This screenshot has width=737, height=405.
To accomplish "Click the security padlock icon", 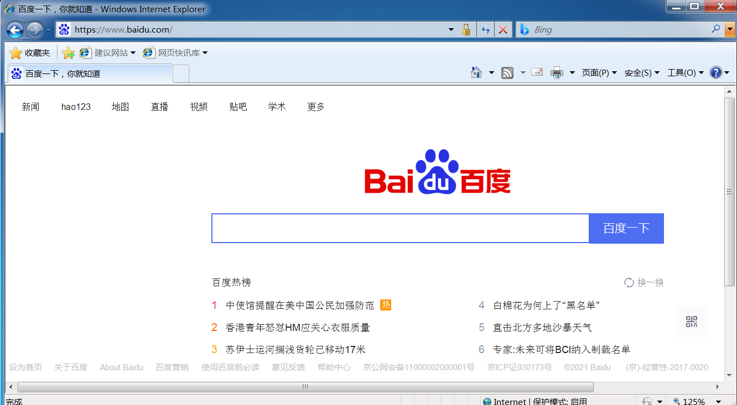I will pos(466,29).
